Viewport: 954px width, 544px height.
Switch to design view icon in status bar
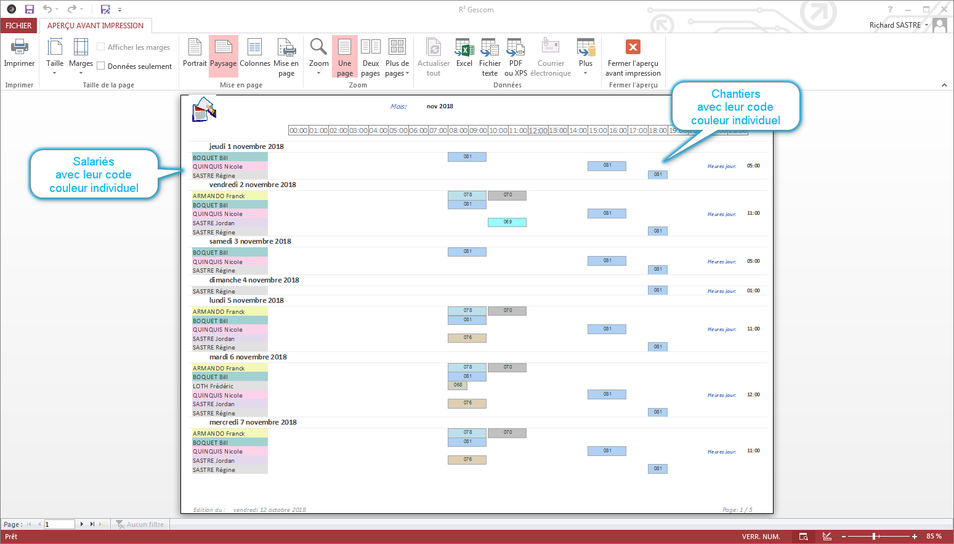[827, 537]
